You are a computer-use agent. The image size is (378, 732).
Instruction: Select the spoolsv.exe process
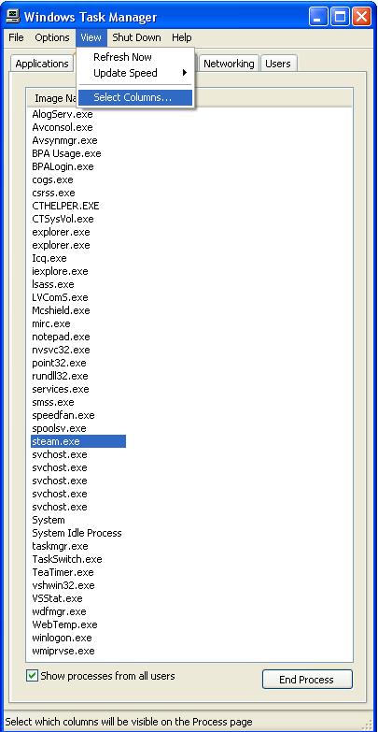tap(59, 428)
